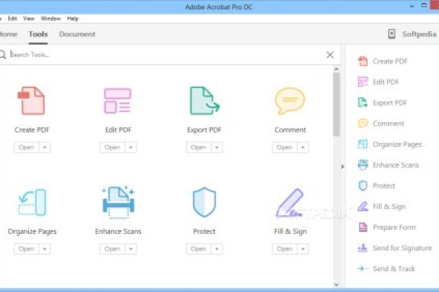439x292 pixels.
Task: Clear search with the X button
Action: 330,55
